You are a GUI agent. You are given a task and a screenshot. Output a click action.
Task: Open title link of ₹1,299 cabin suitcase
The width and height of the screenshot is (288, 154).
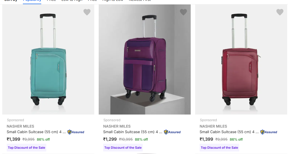133,132
